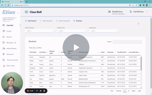Click the Delete Student(s) trash icon
The width and height of the screenshot is (152, 95).
[57, 21]
